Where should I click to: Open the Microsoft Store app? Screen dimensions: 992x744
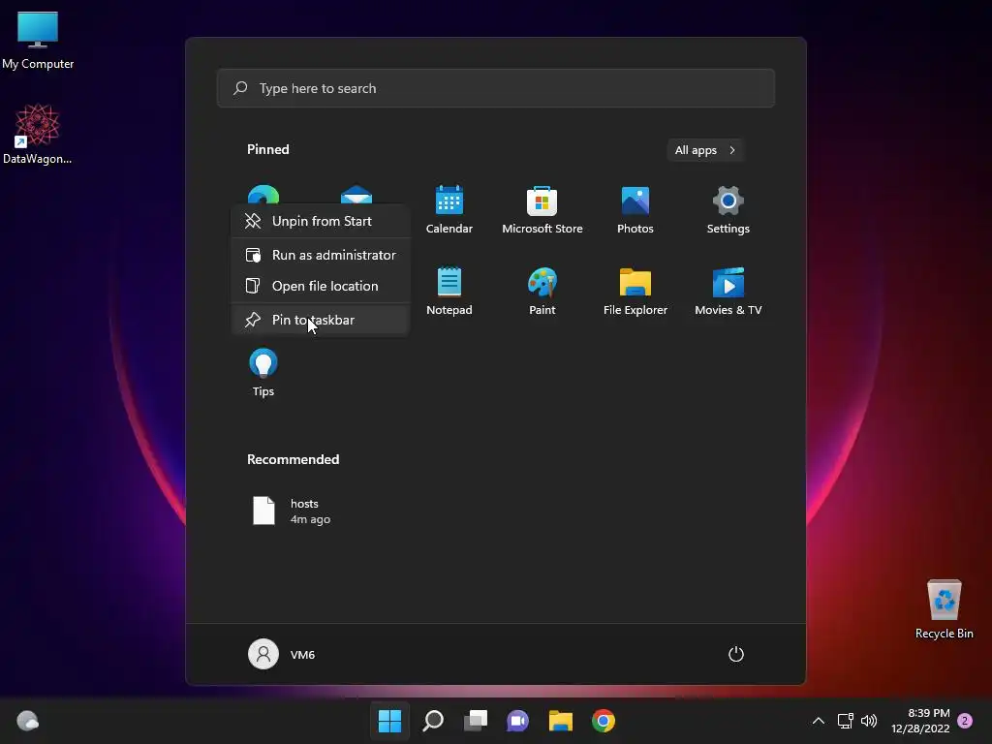pos(542,210)
